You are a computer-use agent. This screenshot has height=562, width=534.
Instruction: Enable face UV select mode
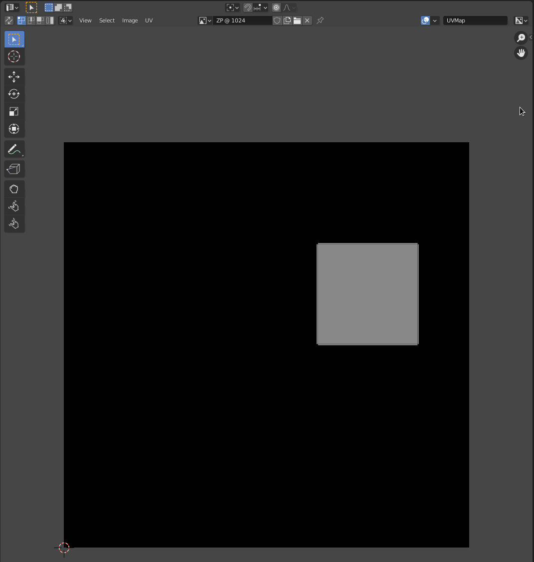[x=40, y=20]
